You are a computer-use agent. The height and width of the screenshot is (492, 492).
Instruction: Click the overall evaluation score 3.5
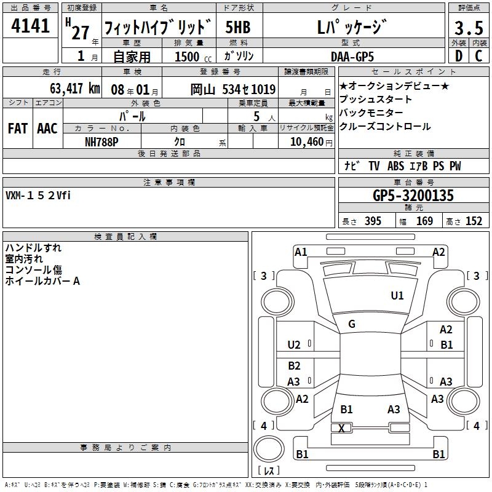(x=469, y=28)
